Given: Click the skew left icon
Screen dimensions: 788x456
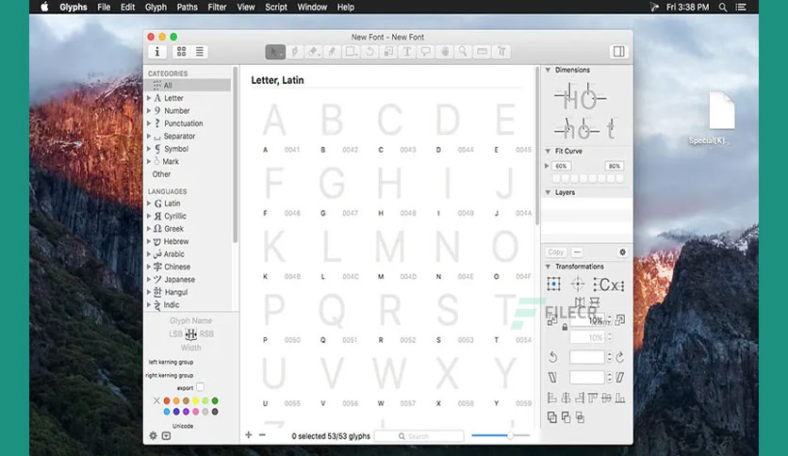Looking at the screenshot, I should click(552, 377).
